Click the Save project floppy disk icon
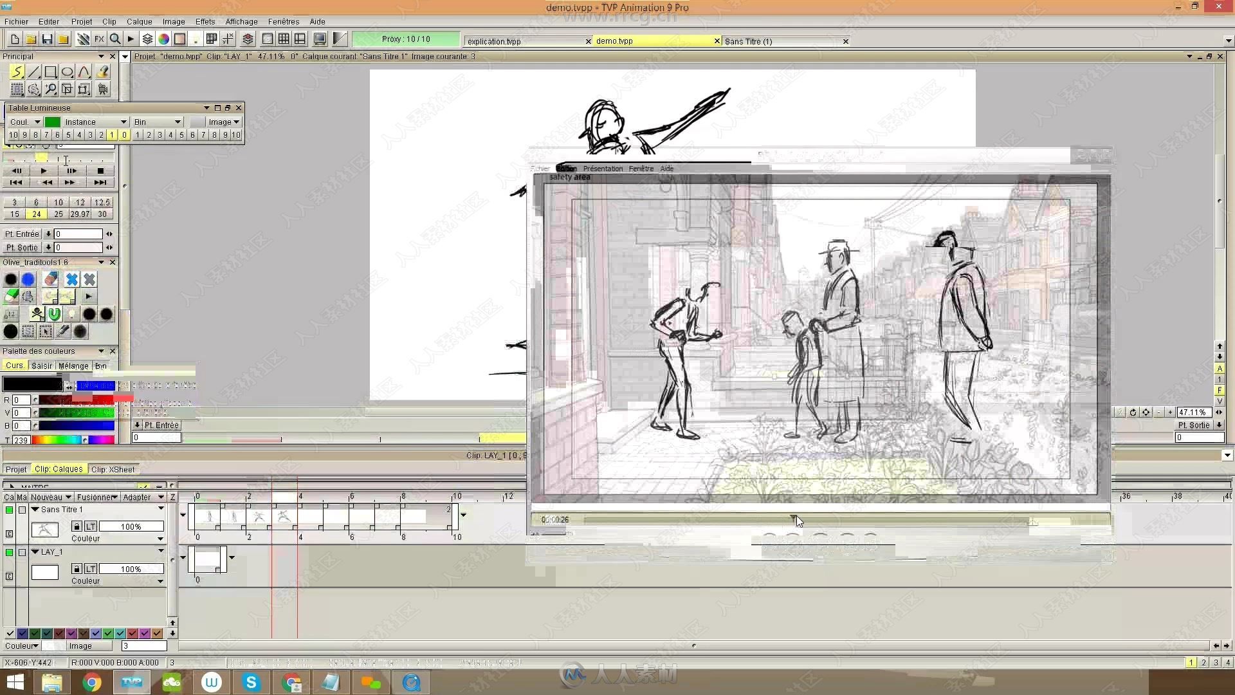 47,39
